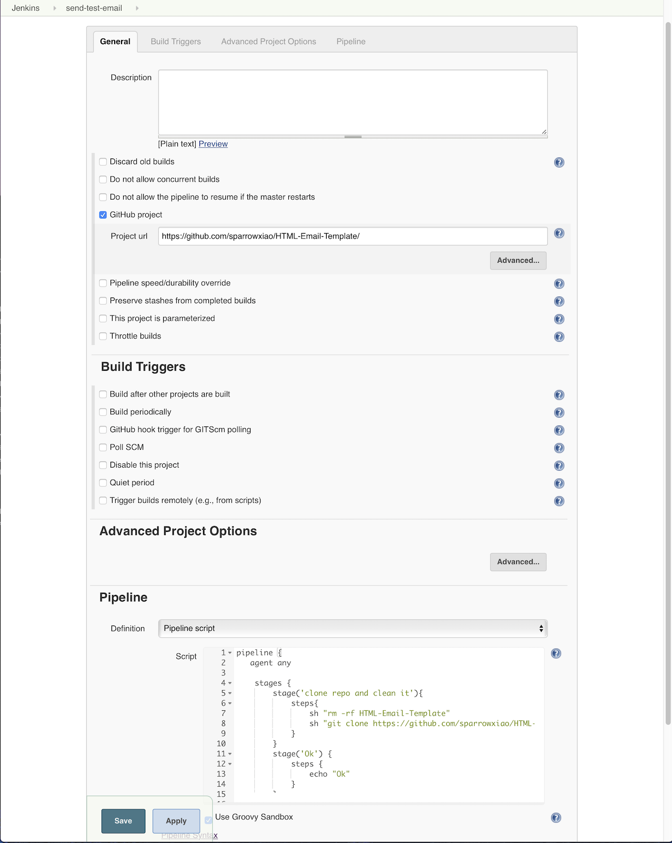Go to Jenkins breadcrumb home
The width and height of the screenshot is (672, 843).
(x=26, y=8)
